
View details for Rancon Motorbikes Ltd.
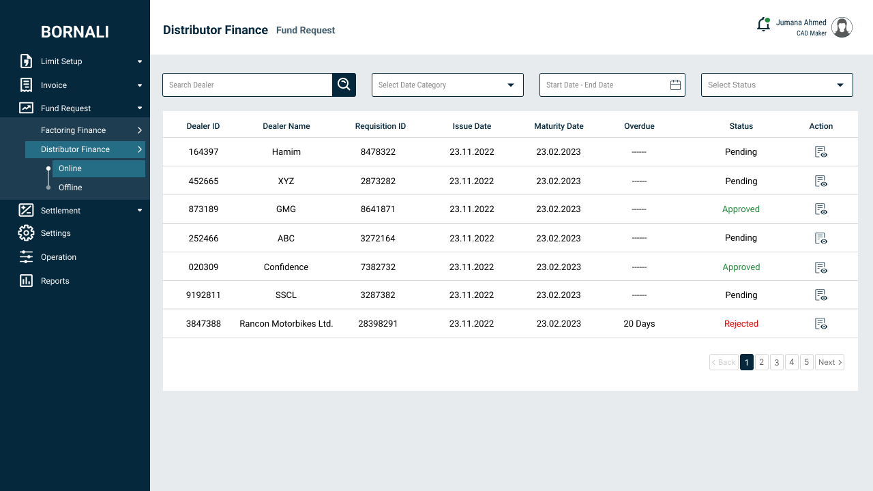point(821,324)
